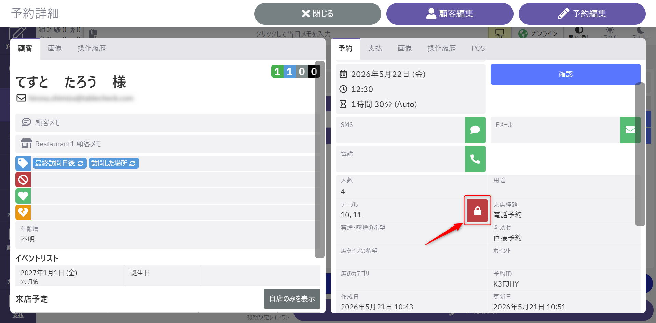
Task: Click the visit count badge 1100
Action: [296, 71]
